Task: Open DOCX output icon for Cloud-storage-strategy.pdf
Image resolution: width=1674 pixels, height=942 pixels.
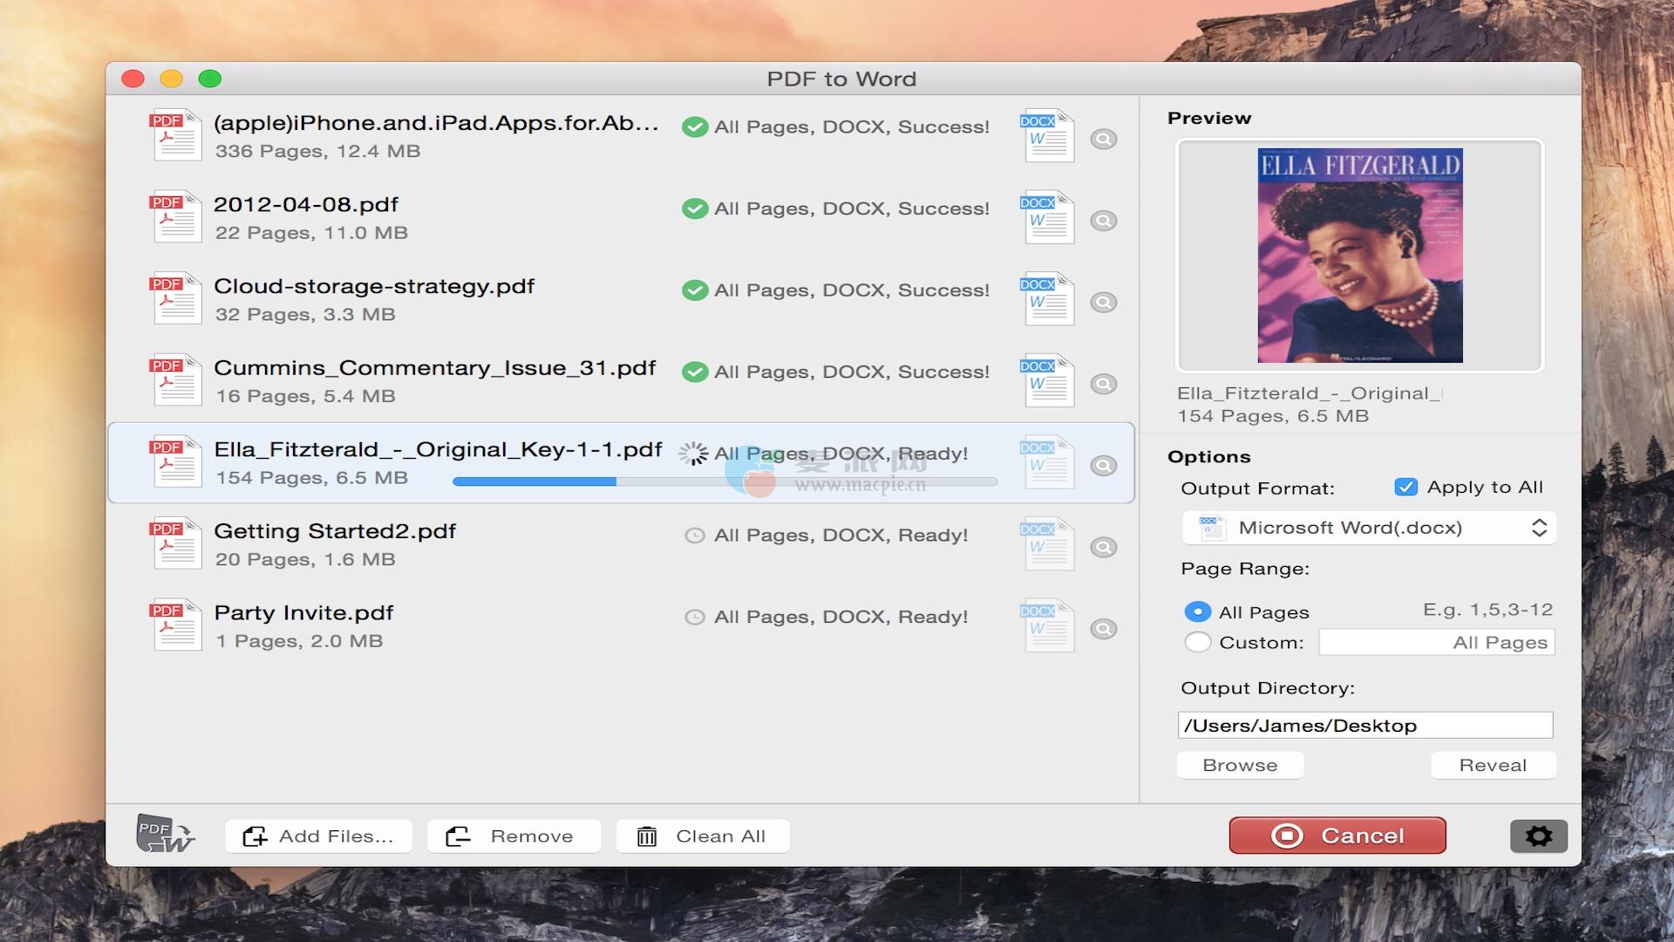Action: (1046, 299)
